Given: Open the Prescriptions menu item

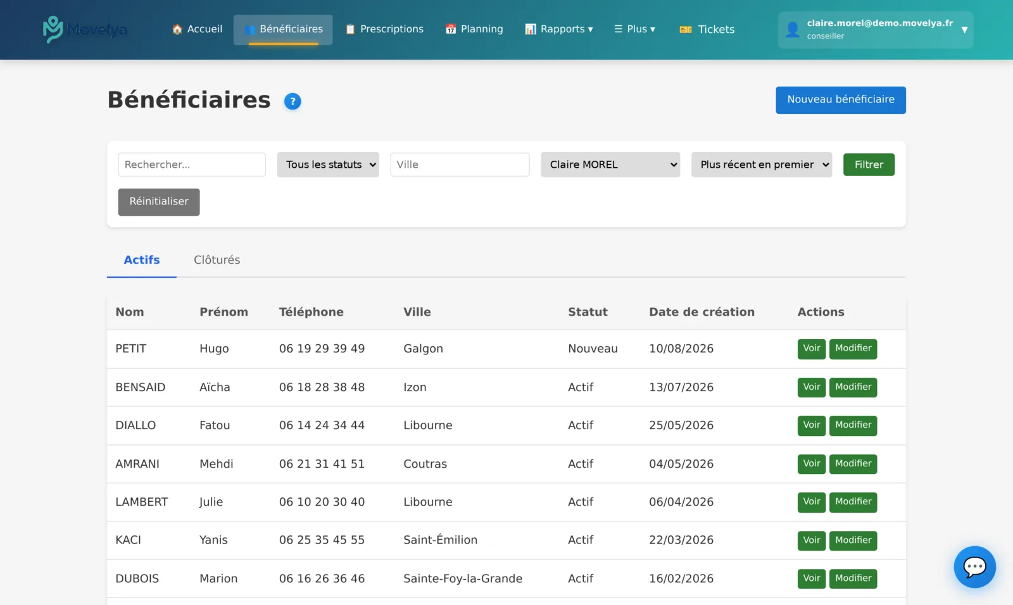Looking at the screenshot, I should pyautogui.click(x=384, y=29).
